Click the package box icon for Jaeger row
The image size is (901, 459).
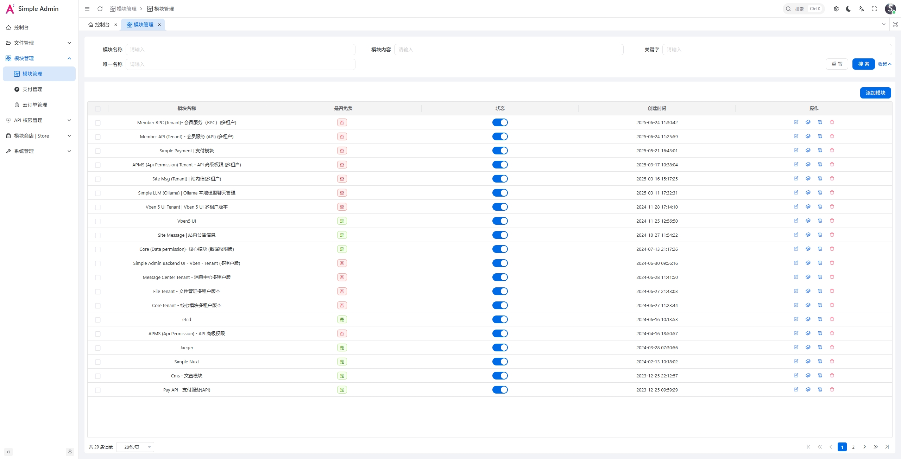[x=808, y=347]
